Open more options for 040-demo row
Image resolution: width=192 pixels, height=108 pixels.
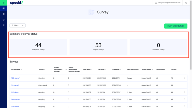185,99
